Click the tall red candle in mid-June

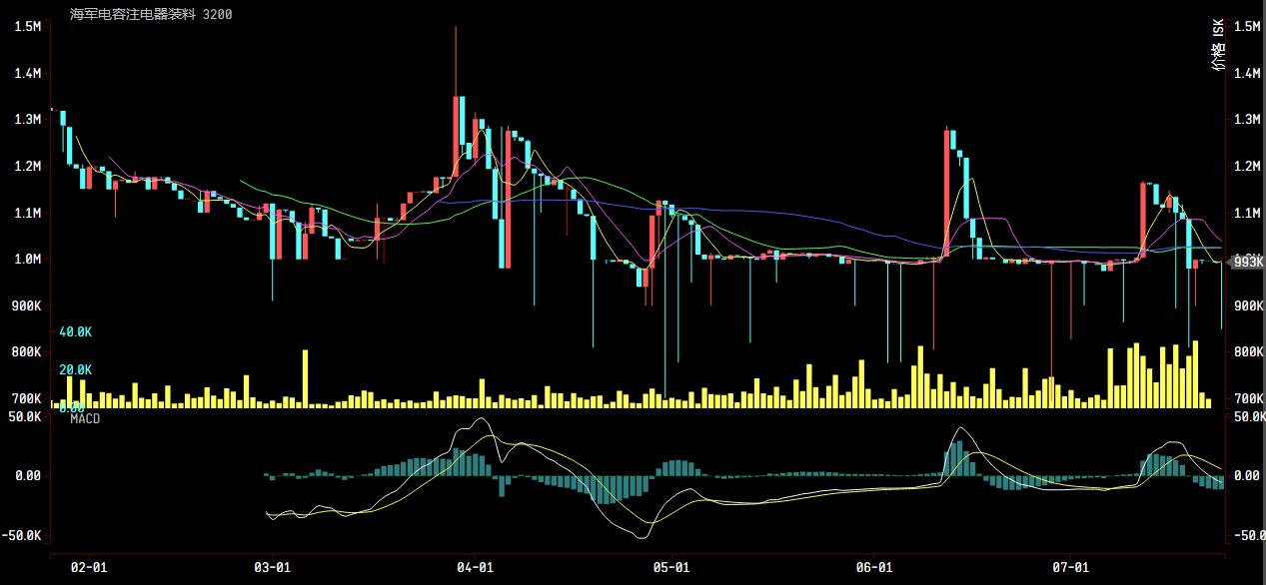tap(946, 190)
